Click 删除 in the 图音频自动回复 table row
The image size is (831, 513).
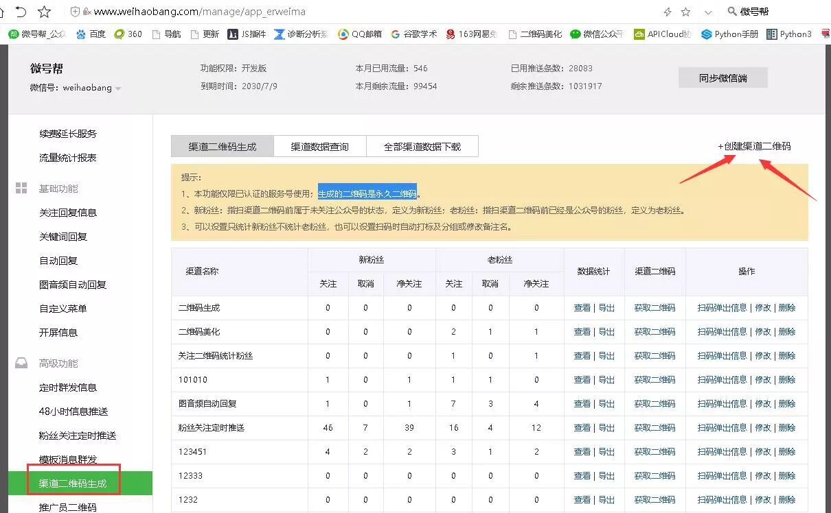[x=787, y=404]
